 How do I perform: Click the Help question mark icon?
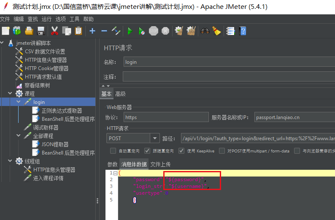(243, 31)
